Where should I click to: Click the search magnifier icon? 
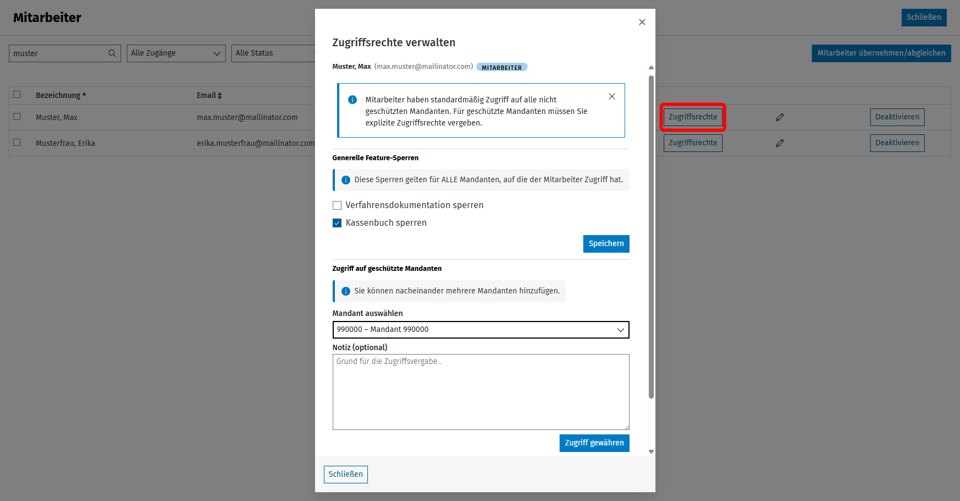click(112, 53)
